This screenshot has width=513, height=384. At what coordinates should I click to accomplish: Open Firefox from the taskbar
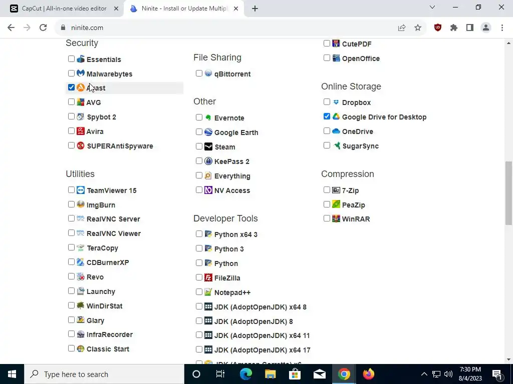pos(368,374)
